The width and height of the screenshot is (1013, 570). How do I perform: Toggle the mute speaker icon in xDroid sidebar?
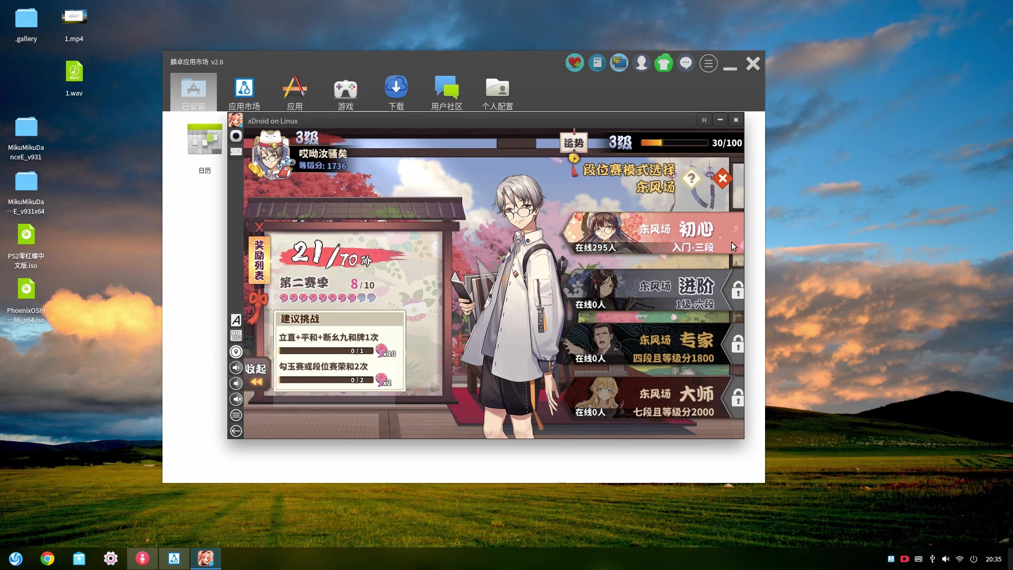click(x=236, y=400)
